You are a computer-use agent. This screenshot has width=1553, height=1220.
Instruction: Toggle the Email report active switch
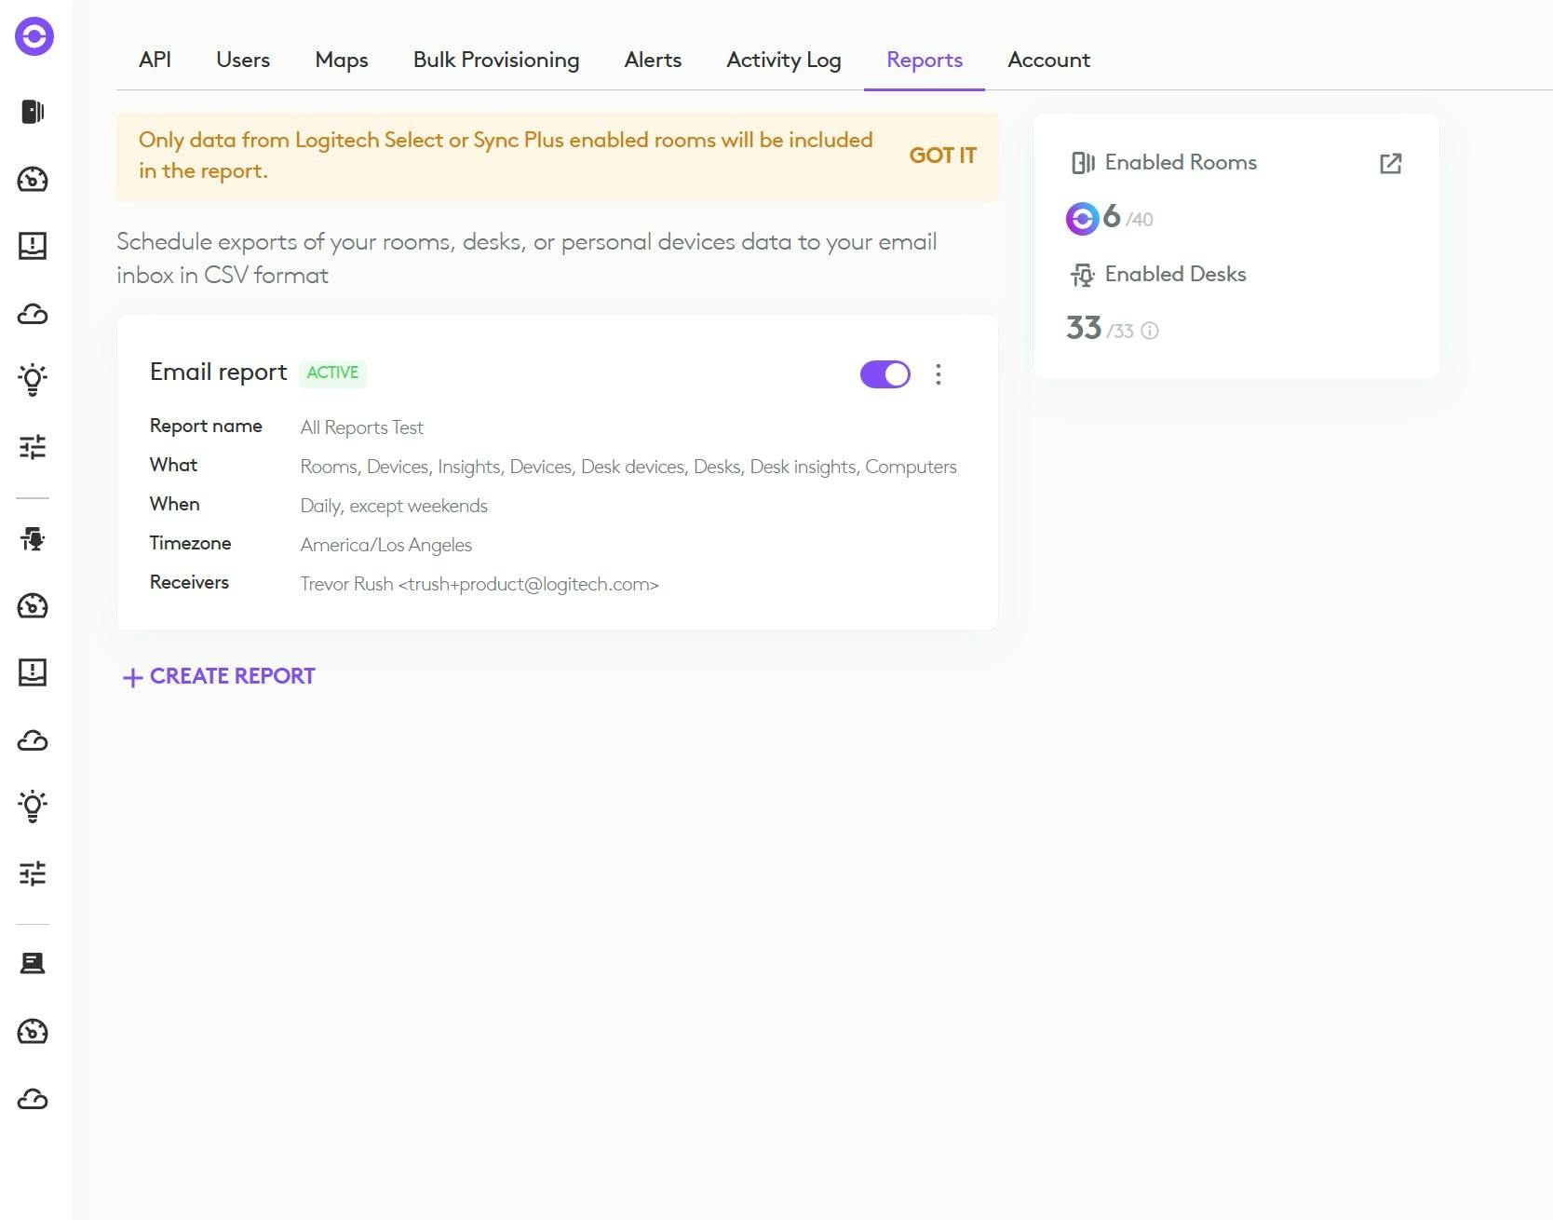(885, 374)
